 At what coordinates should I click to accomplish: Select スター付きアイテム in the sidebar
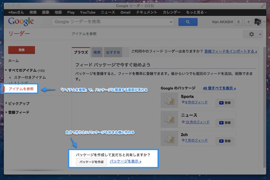click(x=30, y=77)
